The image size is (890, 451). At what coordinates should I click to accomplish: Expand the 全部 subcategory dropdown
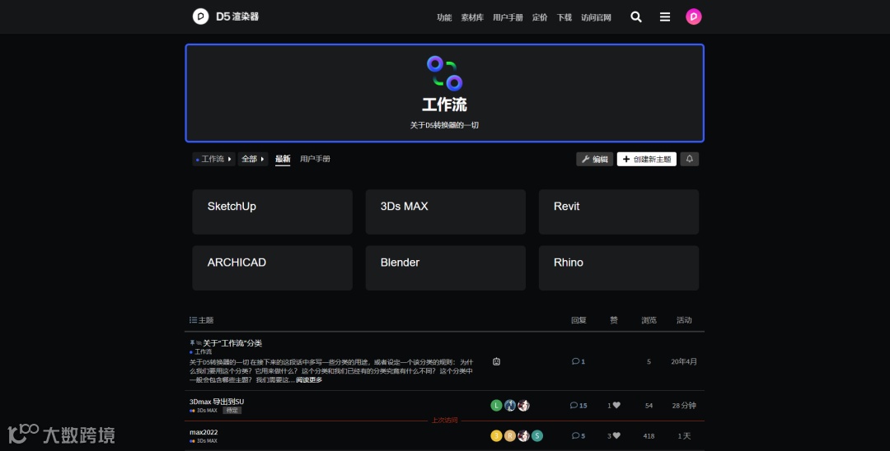pyautogui.click(x=253, y=159)
